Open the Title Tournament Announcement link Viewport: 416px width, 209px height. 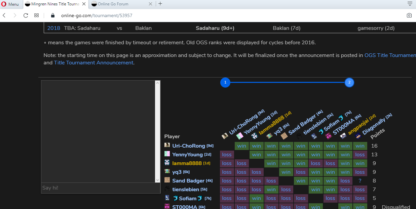point(93,62)
